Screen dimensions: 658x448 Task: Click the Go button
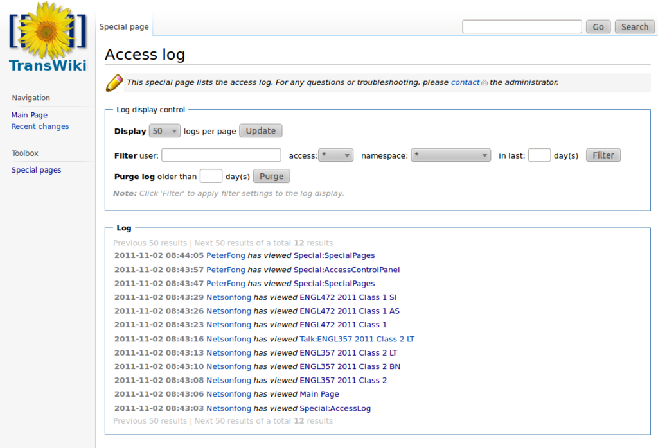598,27
